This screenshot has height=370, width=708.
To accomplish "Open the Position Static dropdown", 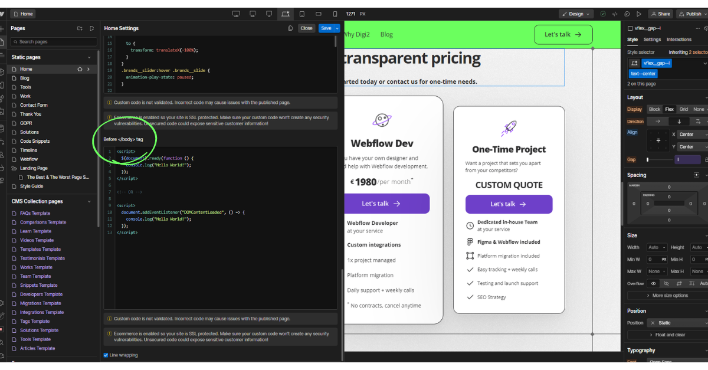I will pyautogui.click(x=677, y=323).
